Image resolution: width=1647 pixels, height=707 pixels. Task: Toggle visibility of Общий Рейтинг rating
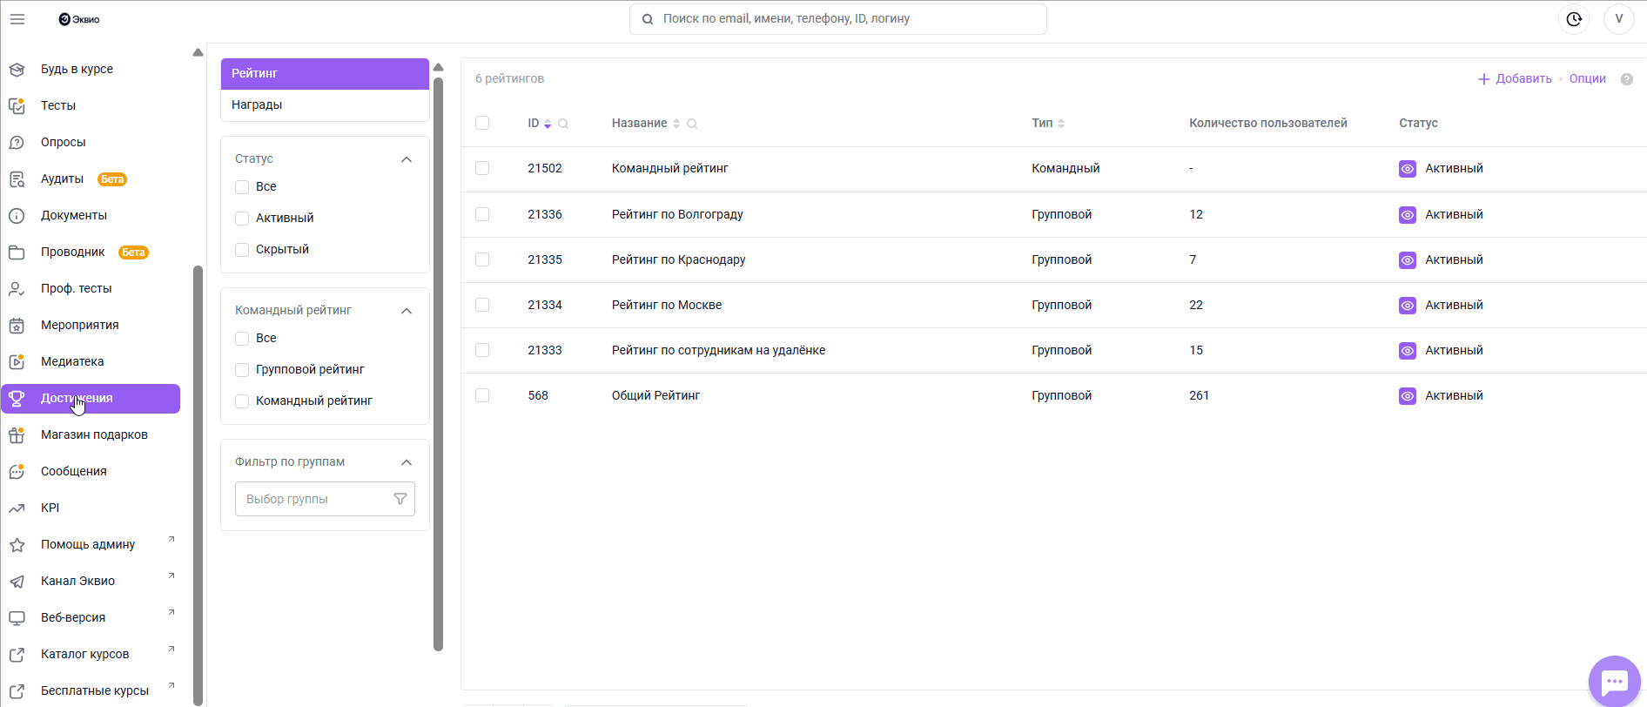point(1407,396)
